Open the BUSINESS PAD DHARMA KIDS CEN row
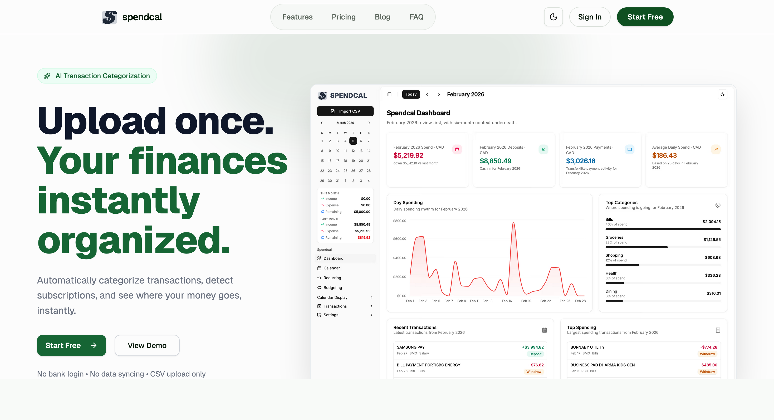Viewport: 774px width, 420px height. coord(644,368)
